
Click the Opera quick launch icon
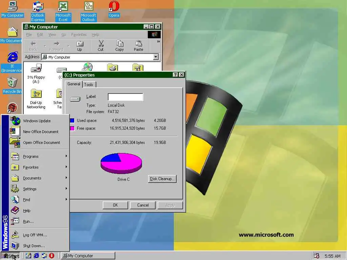pos(52,256)
